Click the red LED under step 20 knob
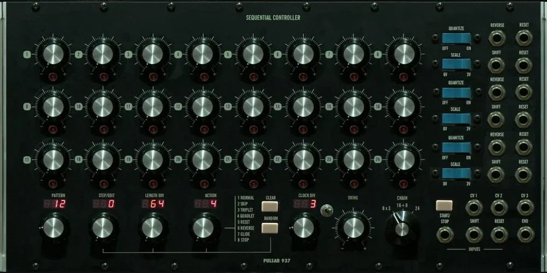The image size is (547, 273). click(x=205, y=183)
